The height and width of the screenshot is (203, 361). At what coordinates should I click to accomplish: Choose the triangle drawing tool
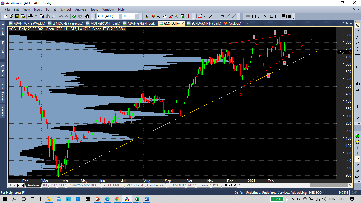click(x=358, y=89)
